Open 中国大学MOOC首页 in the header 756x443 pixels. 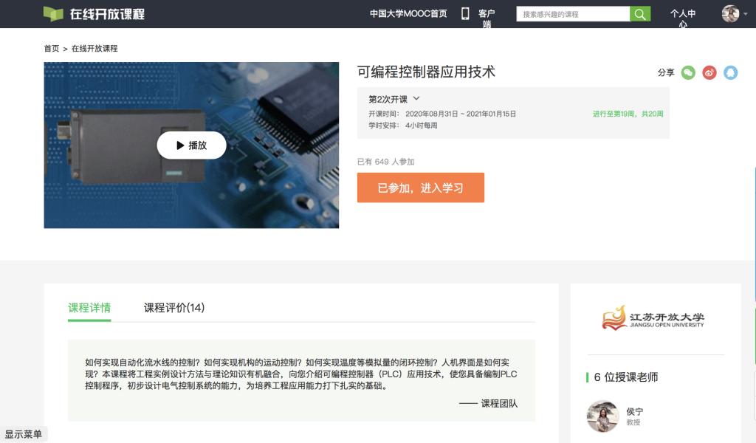(408, 14)
